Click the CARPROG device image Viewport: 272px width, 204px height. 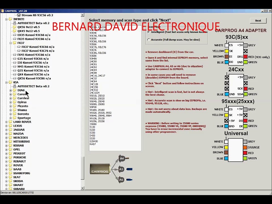[100, 169]
